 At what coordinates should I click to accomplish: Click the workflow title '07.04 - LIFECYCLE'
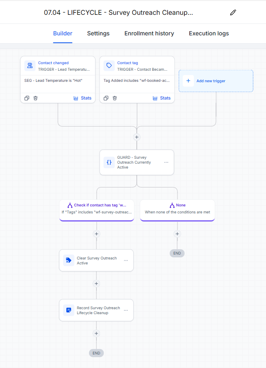coord(118,12)
